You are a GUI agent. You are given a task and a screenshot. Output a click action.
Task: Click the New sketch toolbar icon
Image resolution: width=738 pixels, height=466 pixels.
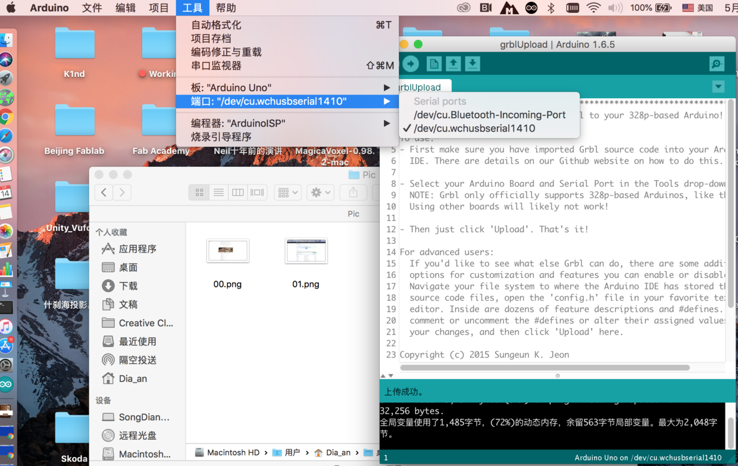[x=434, y=64]
